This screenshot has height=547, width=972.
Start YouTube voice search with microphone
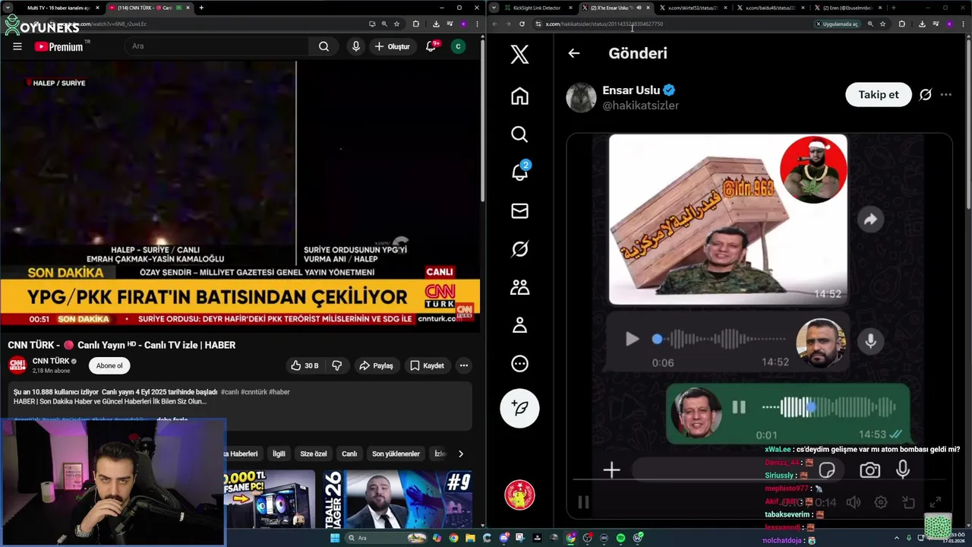[356, 46]
